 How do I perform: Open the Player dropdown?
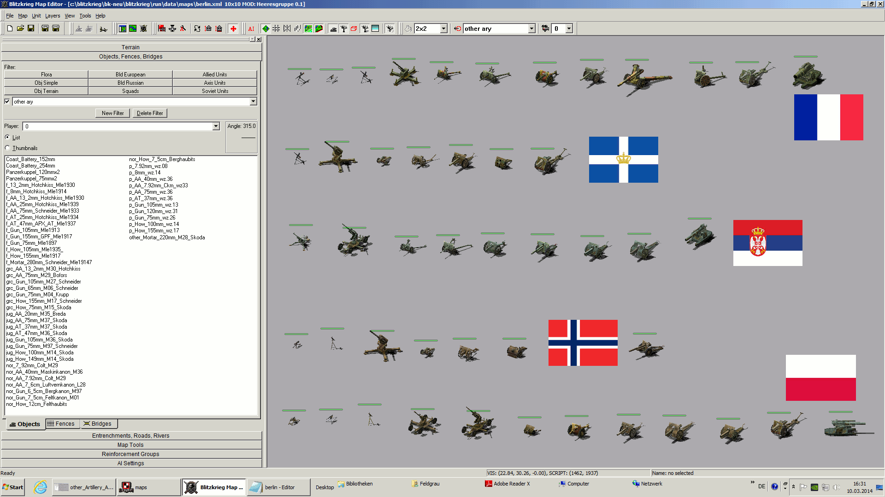[x=216, y=126]
